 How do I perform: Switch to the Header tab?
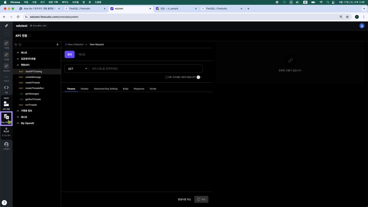84,89
